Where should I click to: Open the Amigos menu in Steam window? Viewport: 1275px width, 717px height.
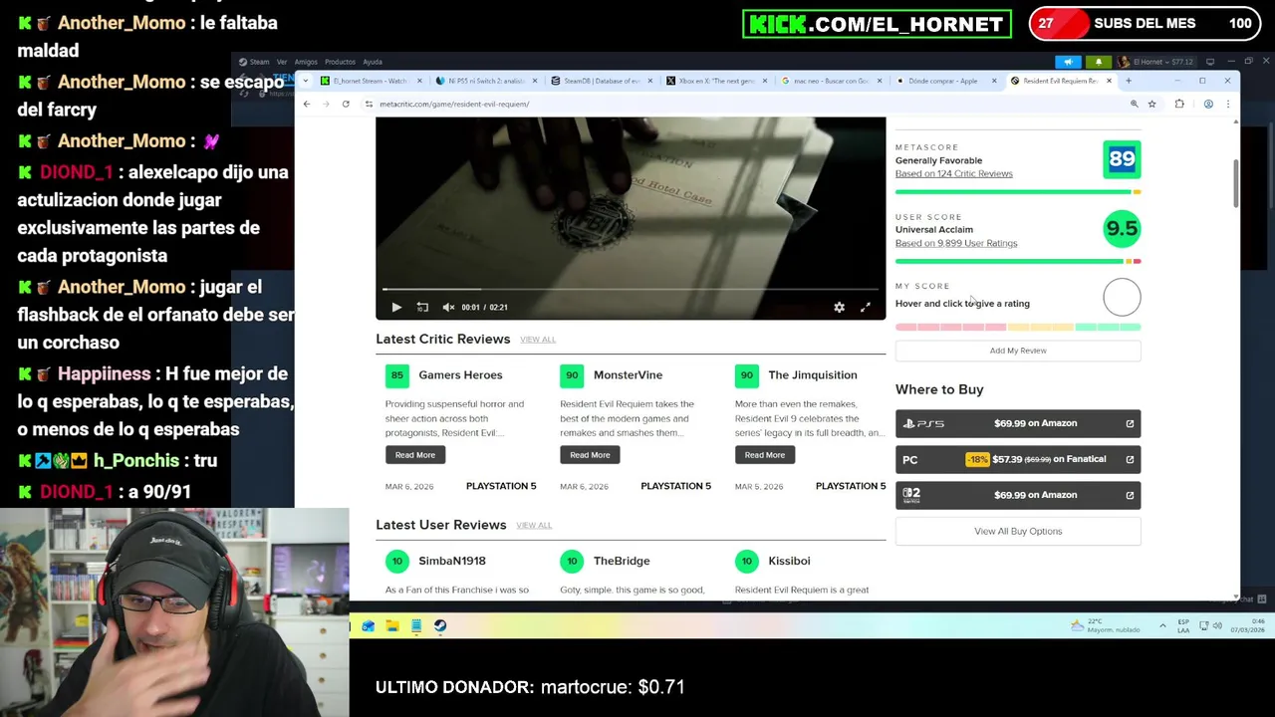[x=306, y=62]
